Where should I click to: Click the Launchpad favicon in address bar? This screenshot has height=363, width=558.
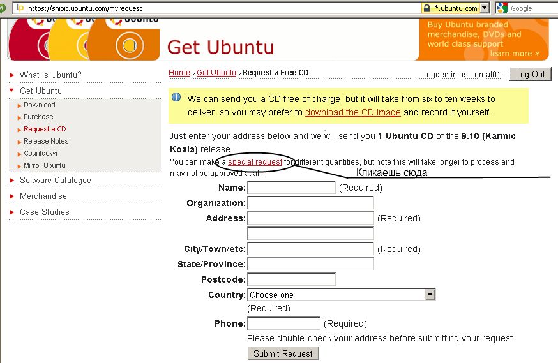20,8
